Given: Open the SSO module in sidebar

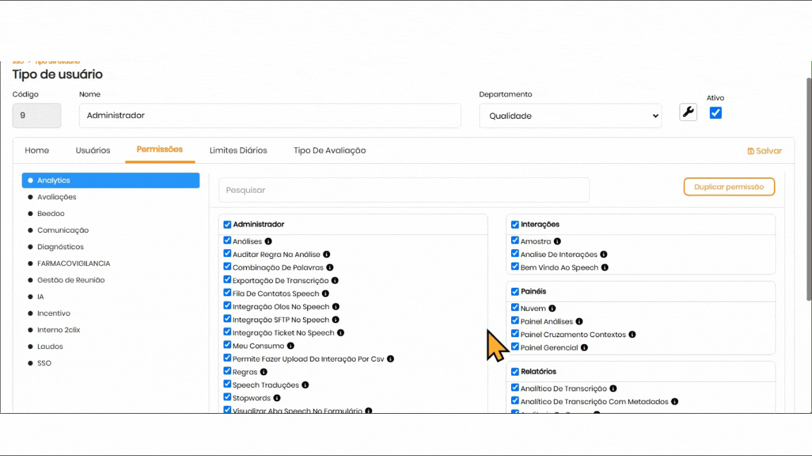Looking at the screenshot, I should [44, 363].
